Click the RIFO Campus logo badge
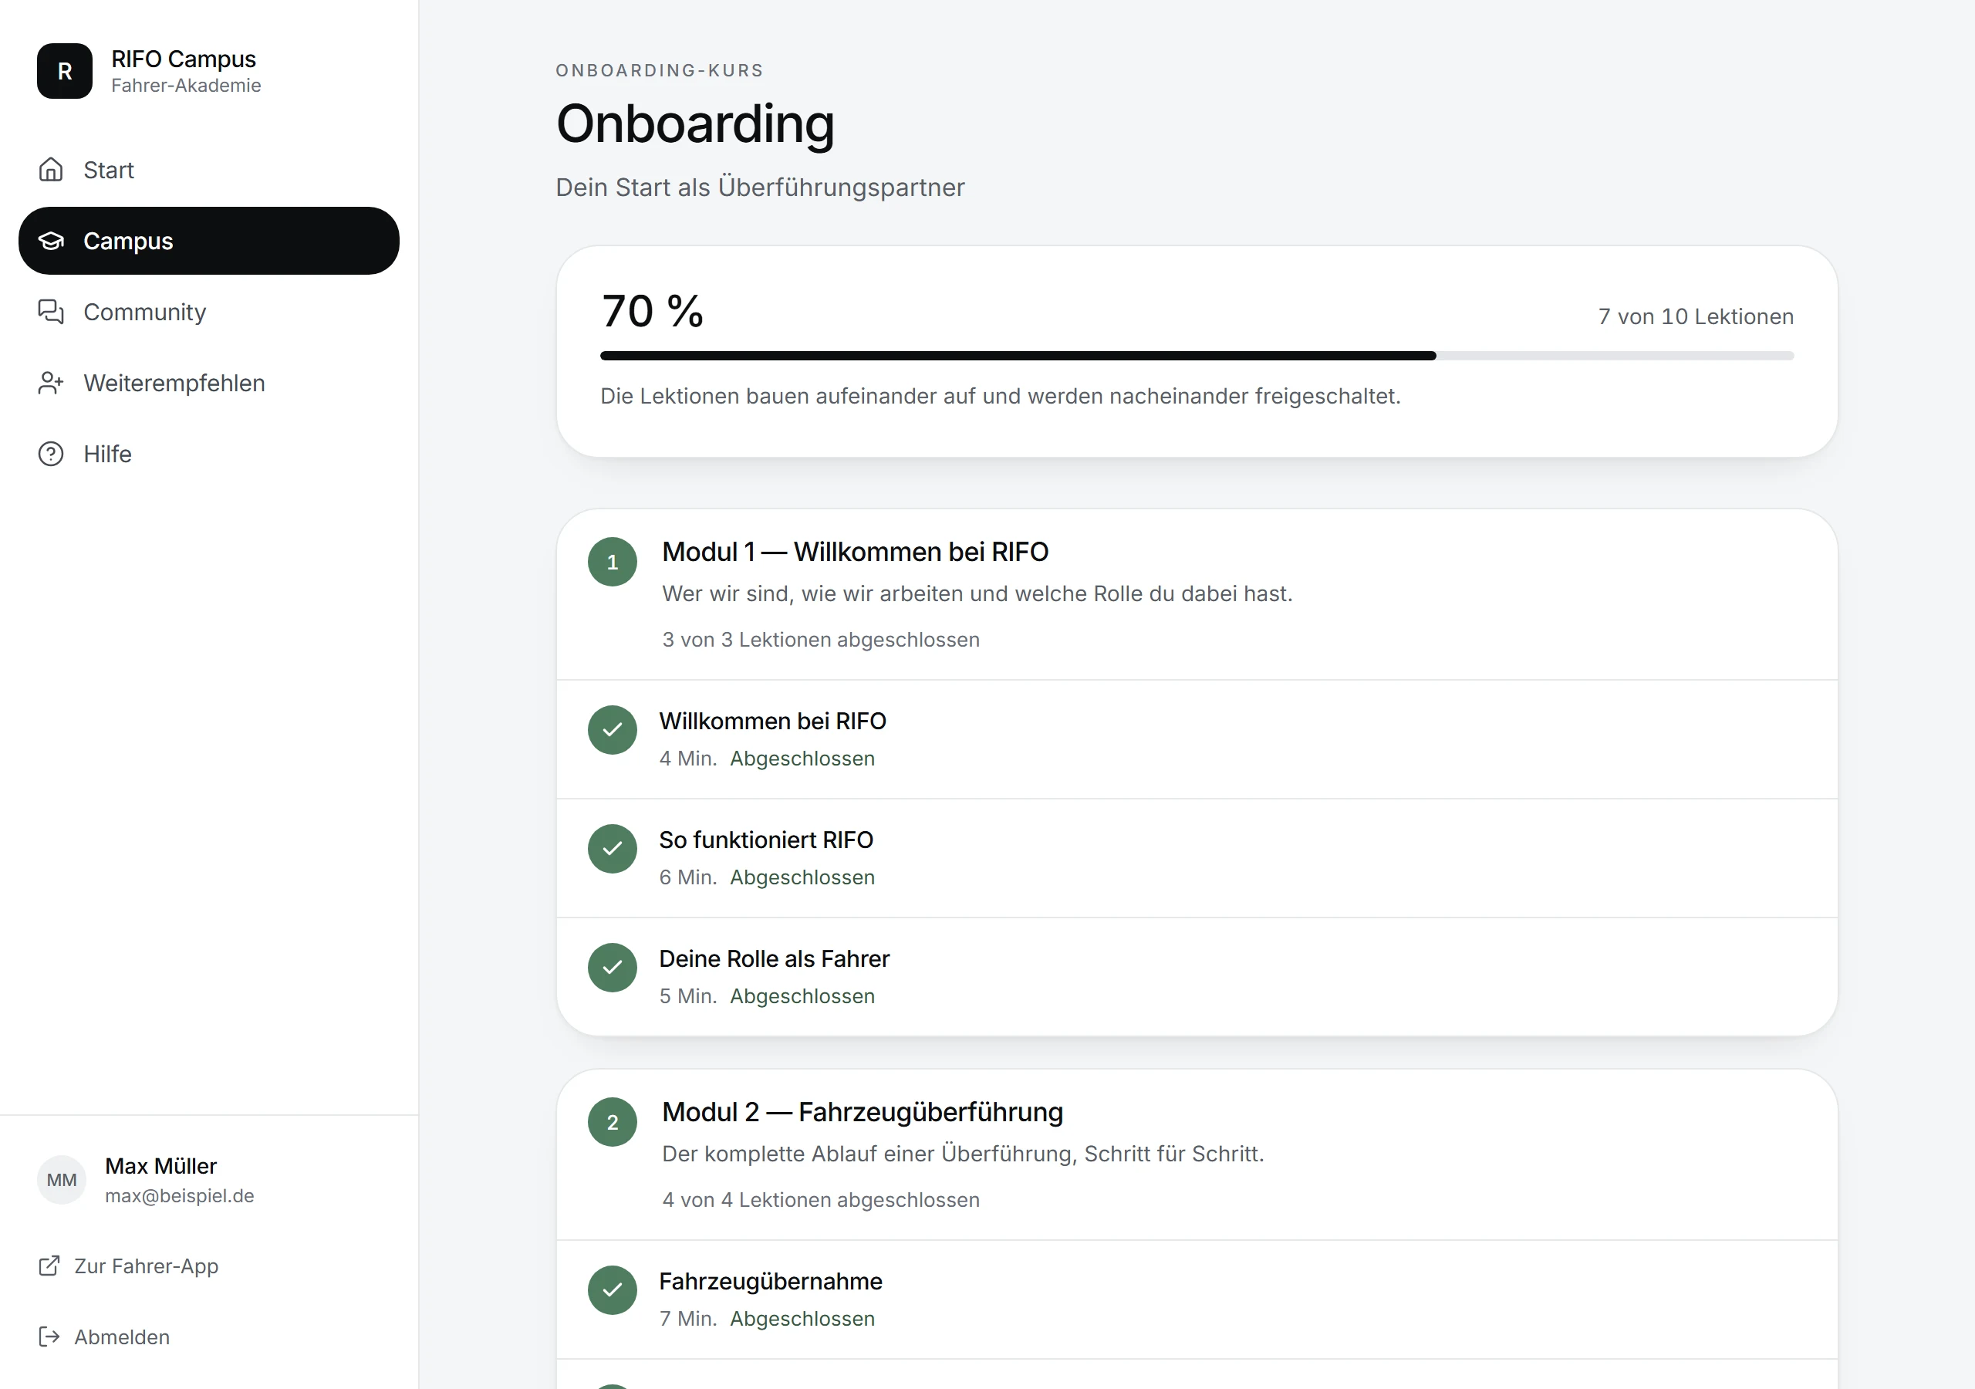This screenshot has width=1975, height=1389. [65, 72]
